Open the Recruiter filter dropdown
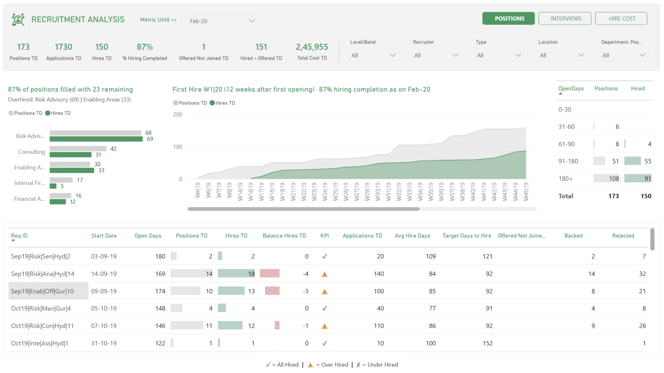The width and height of the screenshot is (664, 373). click(x=436, y=55)
